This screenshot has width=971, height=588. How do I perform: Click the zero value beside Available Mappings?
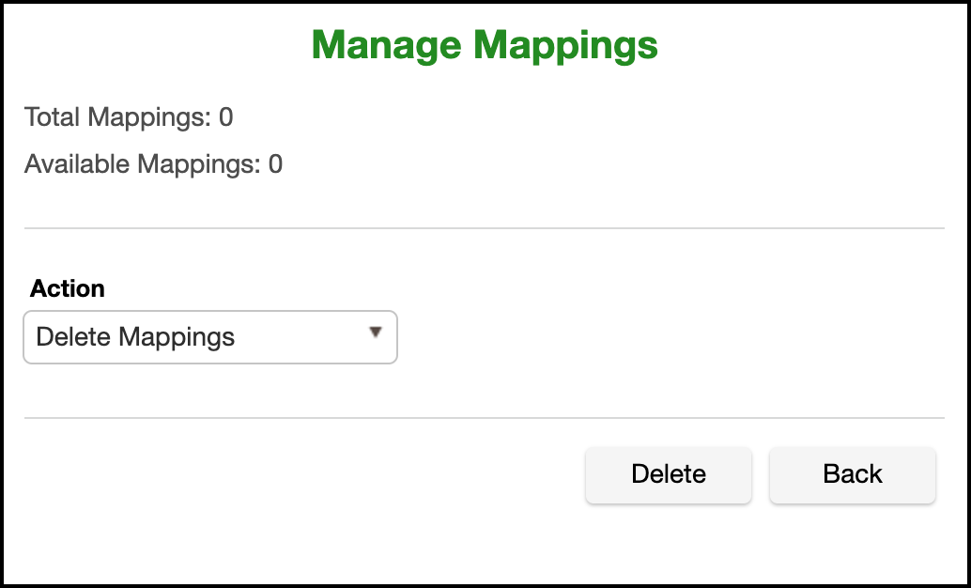pos(275,164)
